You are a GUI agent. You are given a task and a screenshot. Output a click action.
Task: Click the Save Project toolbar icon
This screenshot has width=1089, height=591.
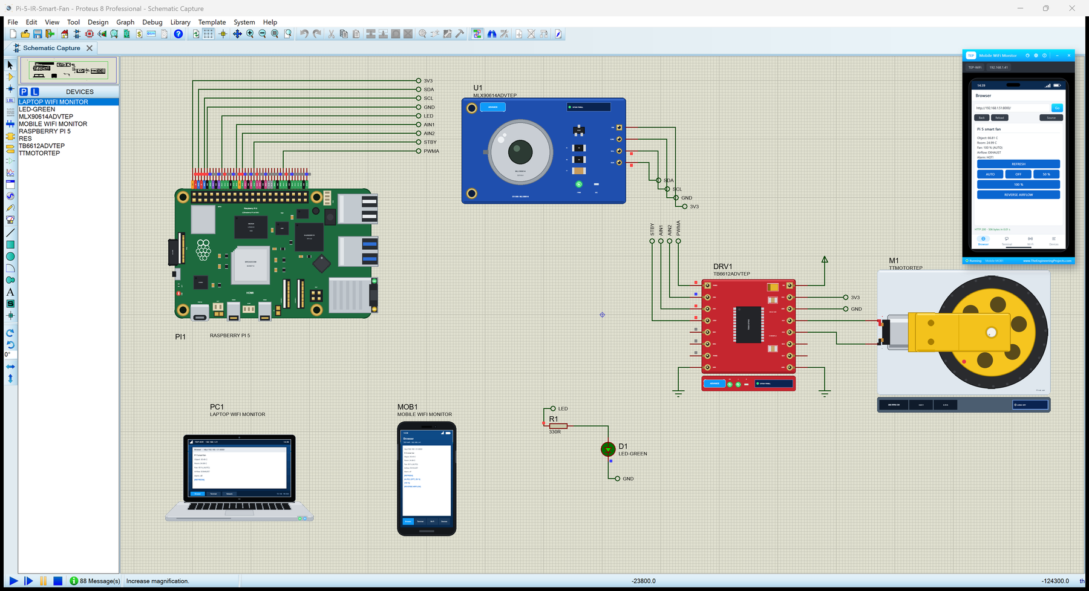tap(38, 34)
